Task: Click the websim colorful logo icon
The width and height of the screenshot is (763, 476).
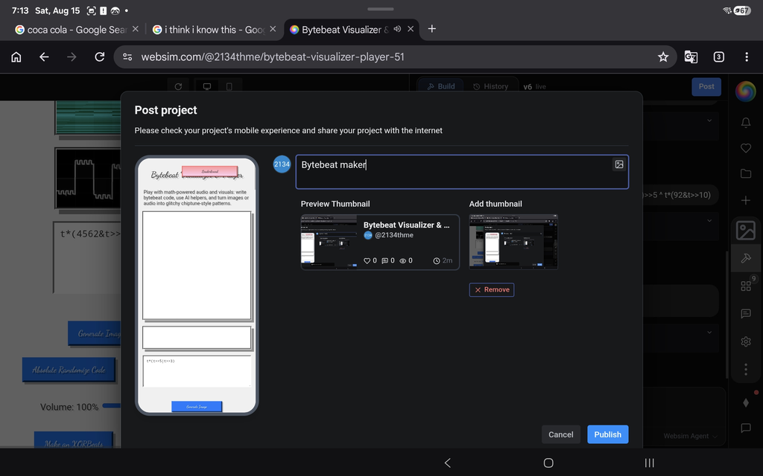Action: [x=745, y=91]
